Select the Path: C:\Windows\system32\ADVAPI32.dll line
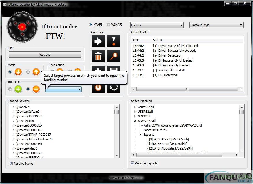Image resolution: width=253 pixels, height=184 pixels. click(173, 125)
